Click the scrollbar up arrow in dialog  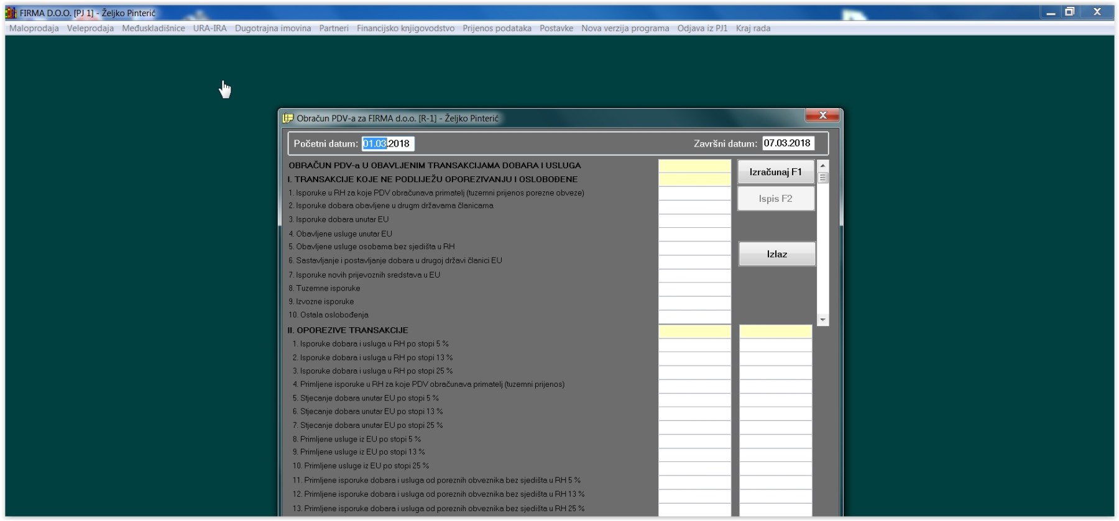822,166
